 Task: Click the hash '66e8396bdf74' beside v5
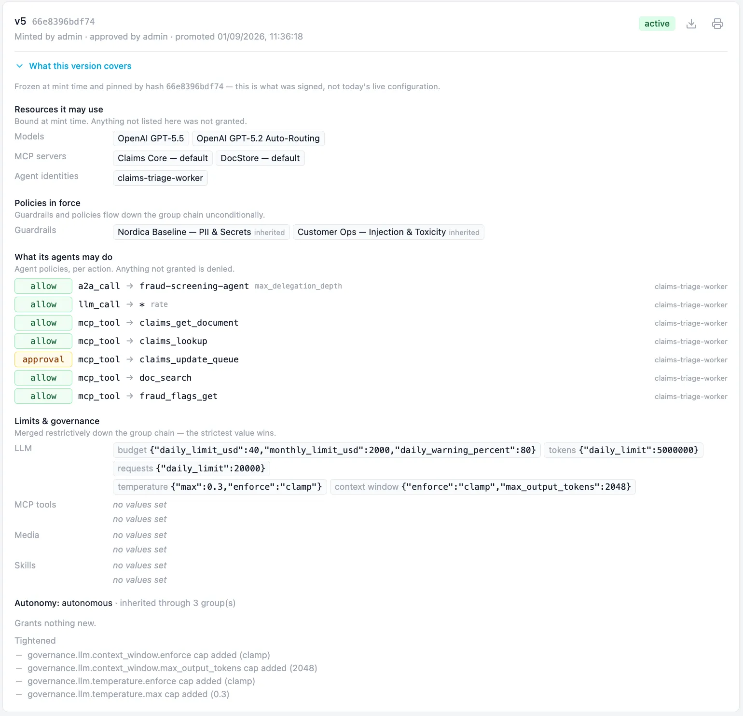tap(63, 22)
